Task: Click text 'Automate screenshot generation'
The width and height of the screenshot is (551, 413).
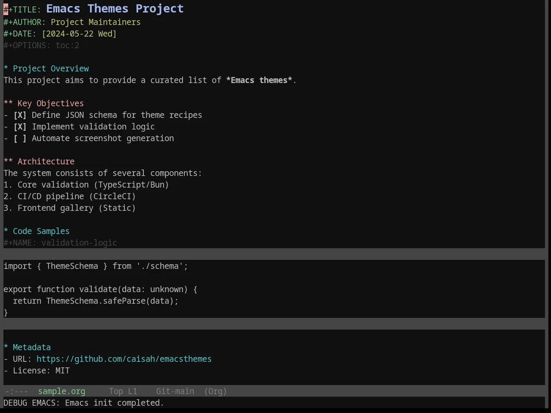Action: [103, 138]
